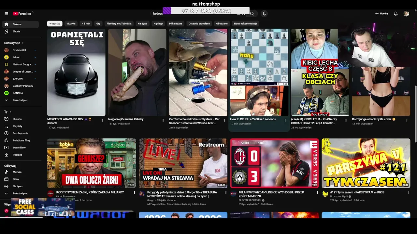Screen dimensions: 417x234
Task: Open Muzyka under Odkrywaj
Action: pos(21,172)
